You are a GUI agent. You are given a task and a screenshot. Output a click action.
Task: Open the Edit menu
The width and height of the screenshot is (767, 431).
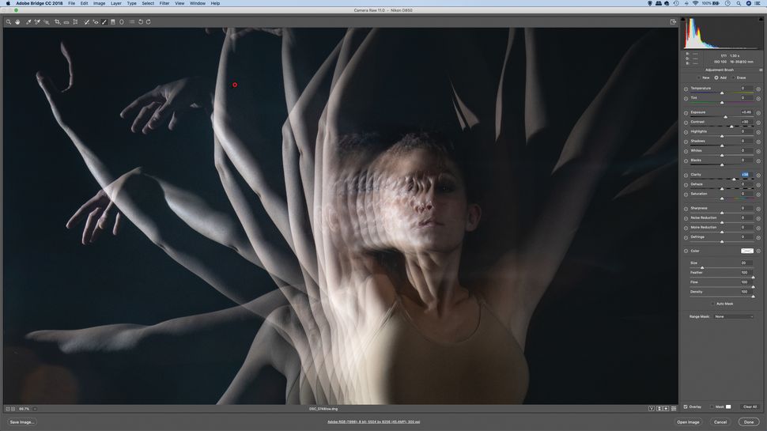84,3
